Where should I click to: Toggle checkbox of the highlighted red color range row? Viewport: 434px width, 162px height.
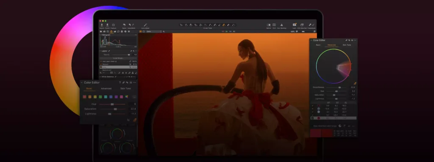pos(312,118)
